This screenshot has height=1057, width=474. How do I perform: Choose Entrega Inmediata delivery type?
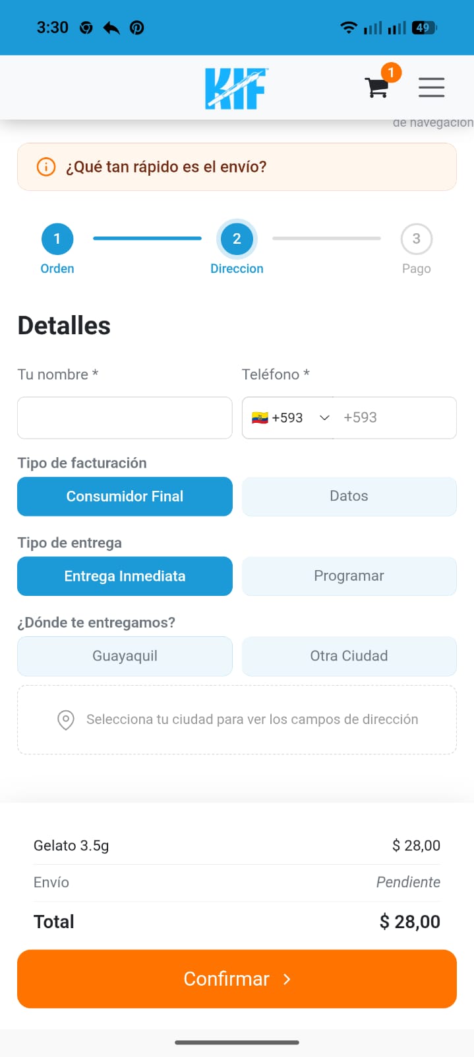[125, 576]
